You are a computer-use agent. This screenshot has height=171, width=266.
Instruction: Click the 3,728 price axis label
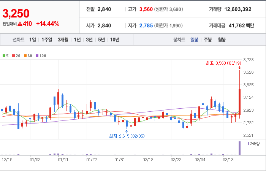pos(249,60)
